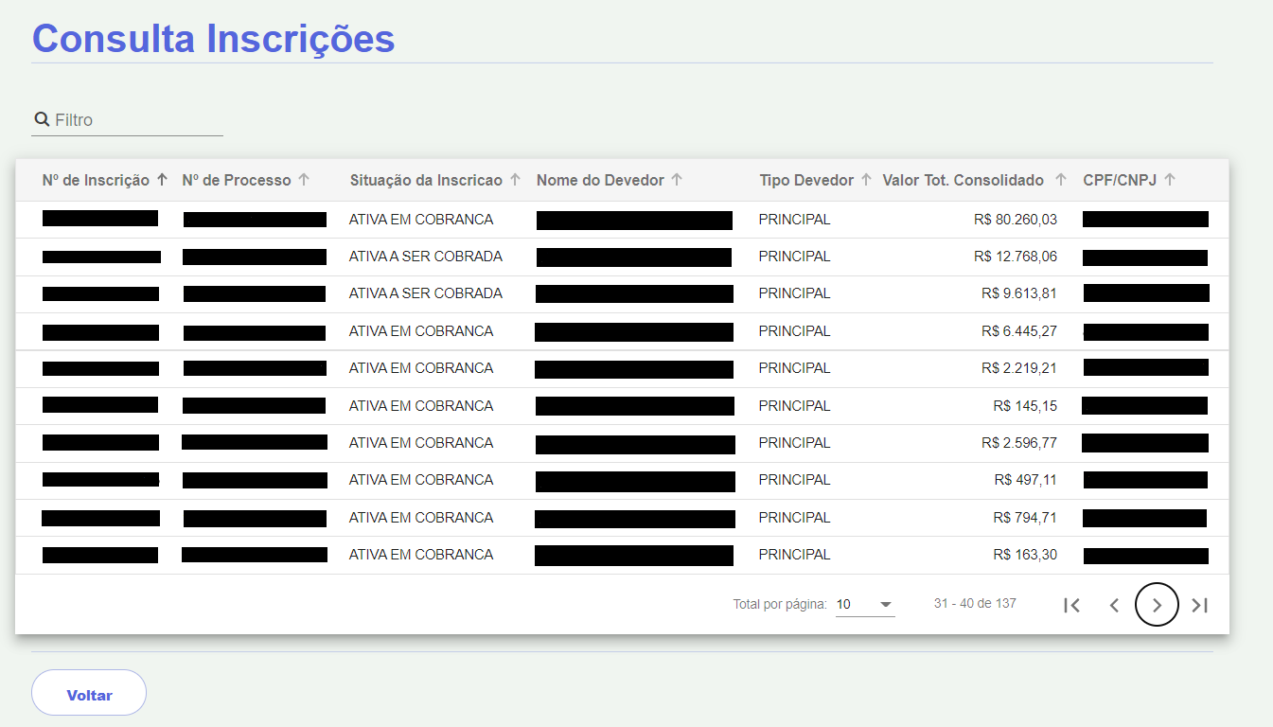Viewport: 1273px width, 727px height.
Task: Advance to the next page of results
Action: [1157, 605]
